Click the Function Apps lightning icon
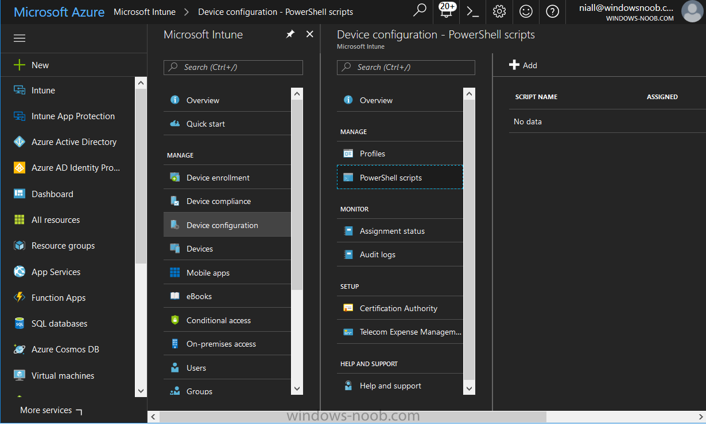The image size is (706, 424). 20,297
